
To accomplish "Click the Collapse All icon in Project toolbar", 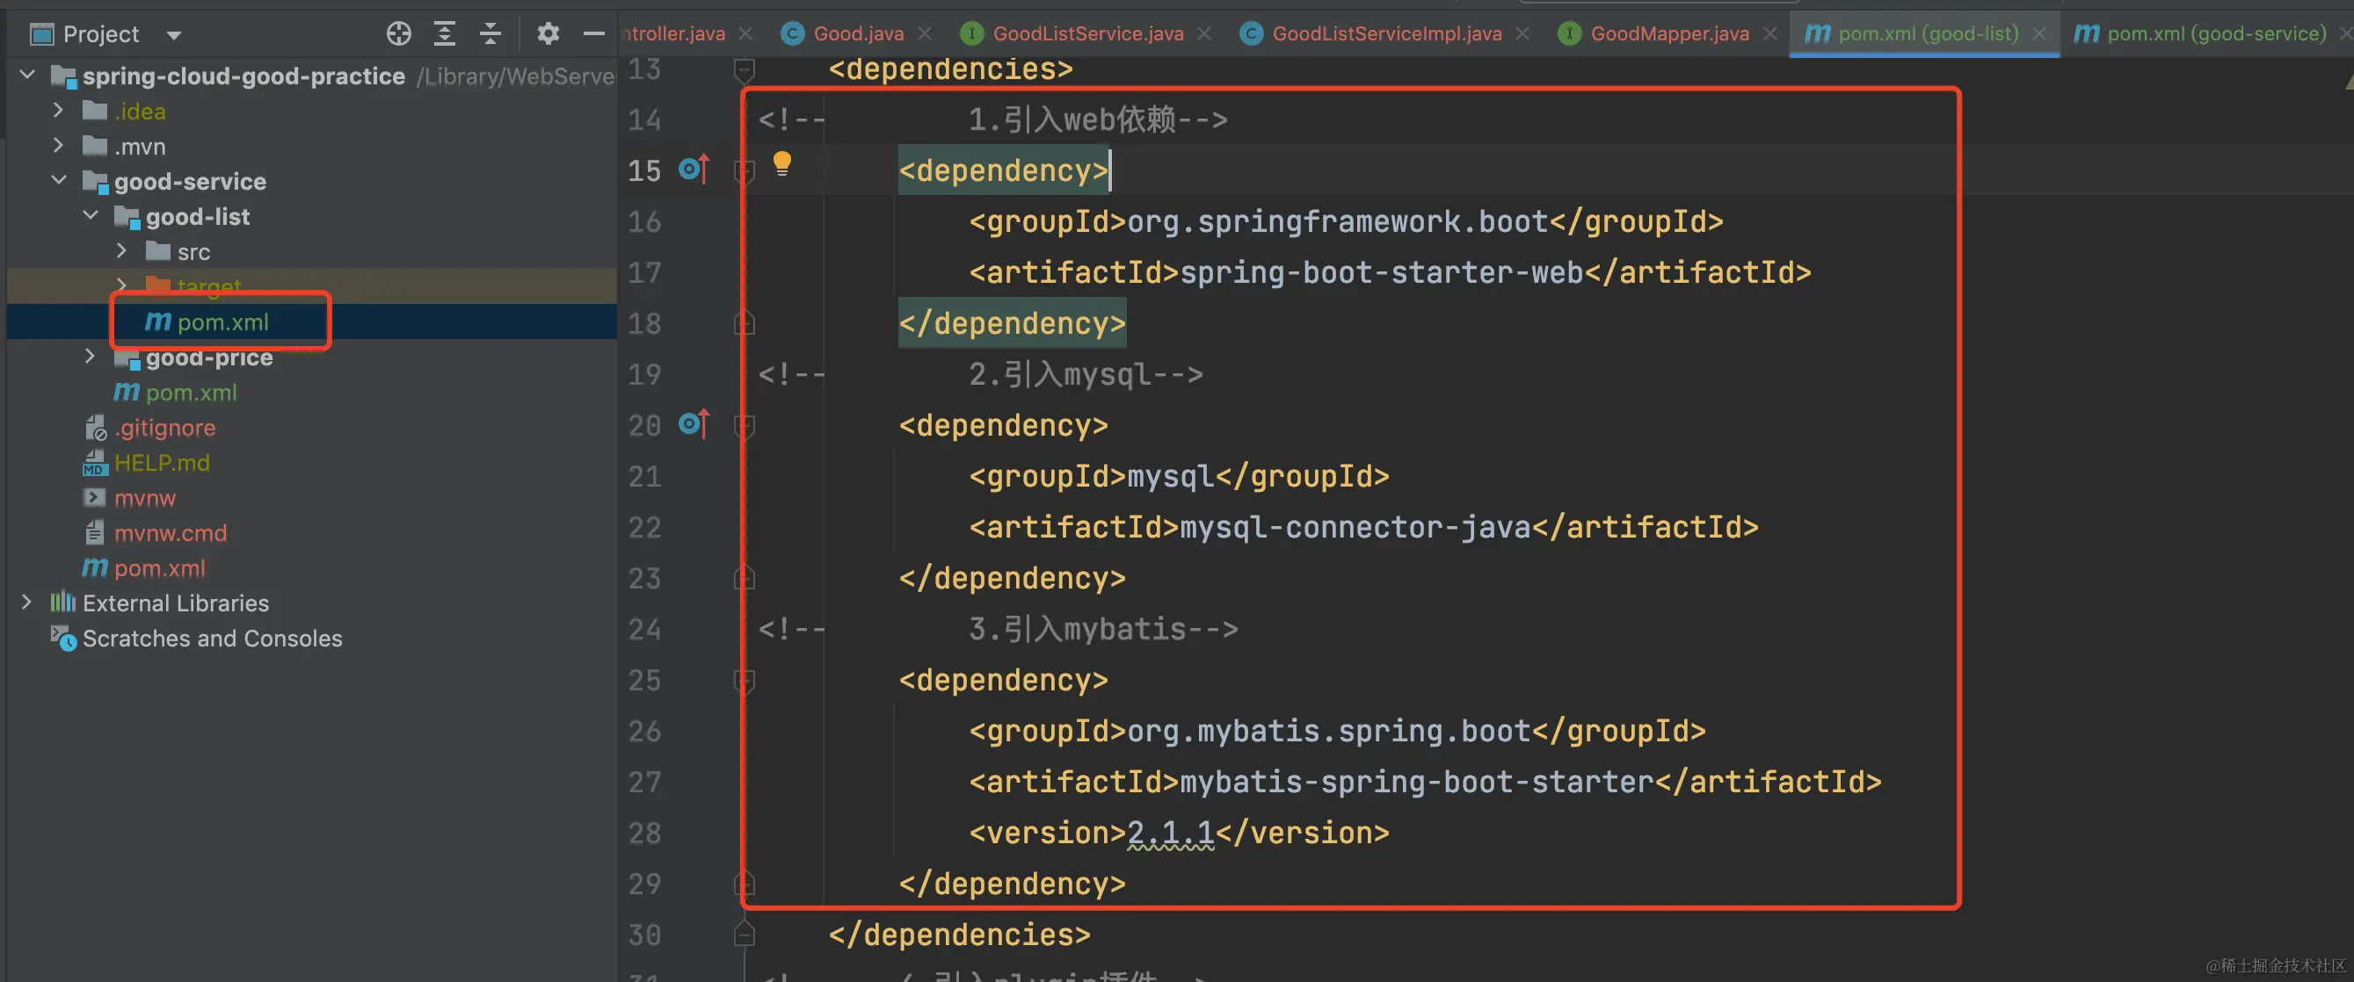I will tap(490, 33).
